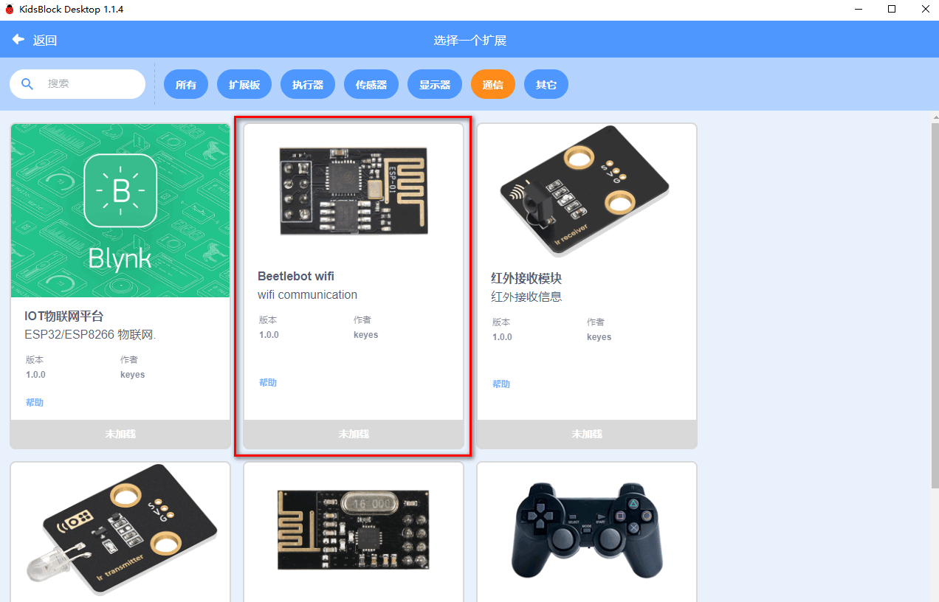Screen dimensions: 939x602
Task: Click the IOT物联网平台 title
Action: click(64, 316)
